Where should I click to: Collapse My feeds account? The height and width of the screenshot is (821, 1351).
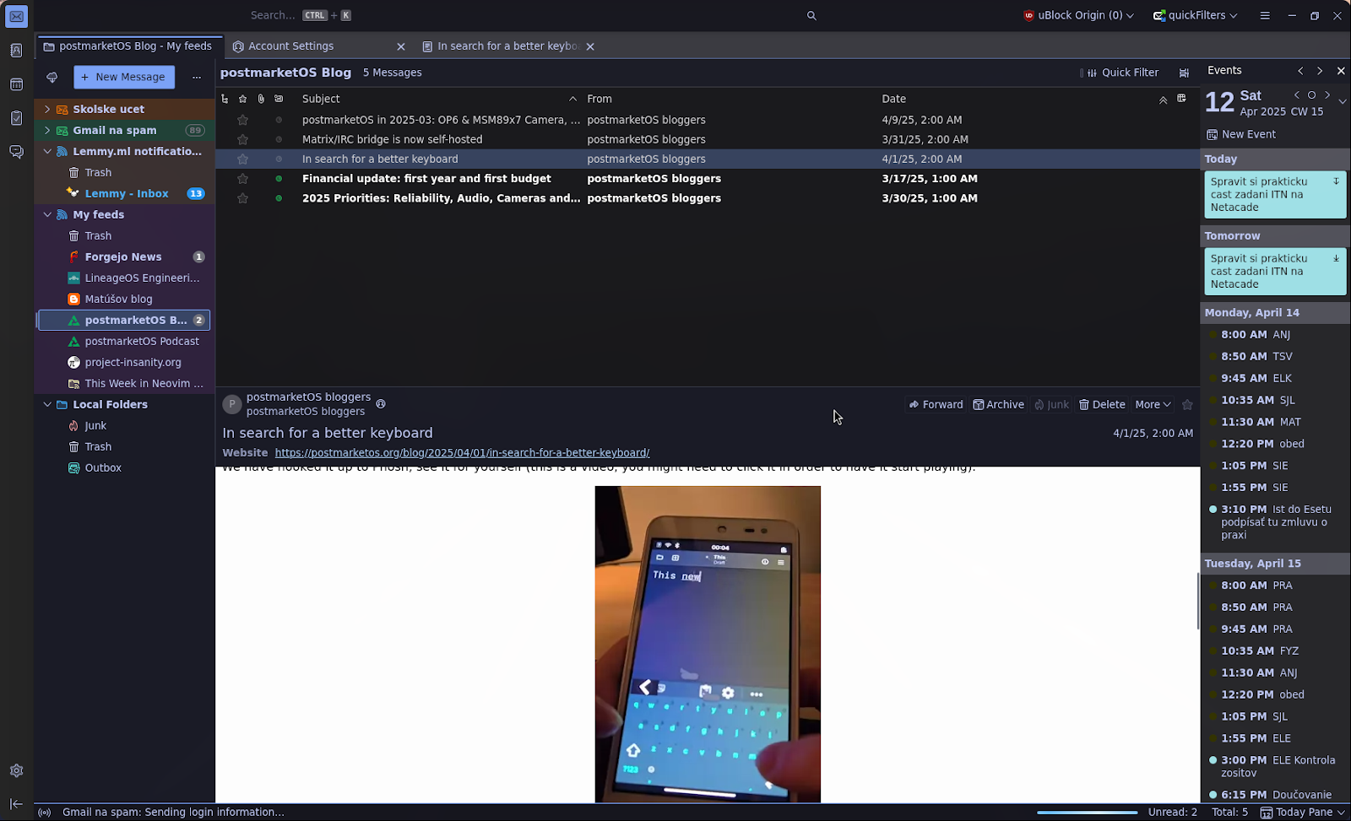coord(47,214)
